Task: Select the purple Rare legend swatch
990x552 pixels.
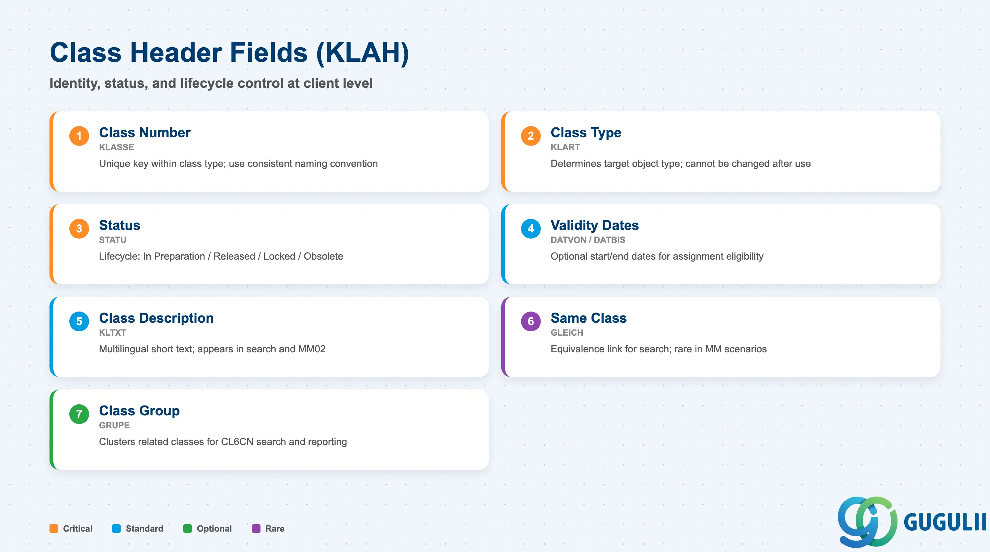Action: click(x=256, y=529)
